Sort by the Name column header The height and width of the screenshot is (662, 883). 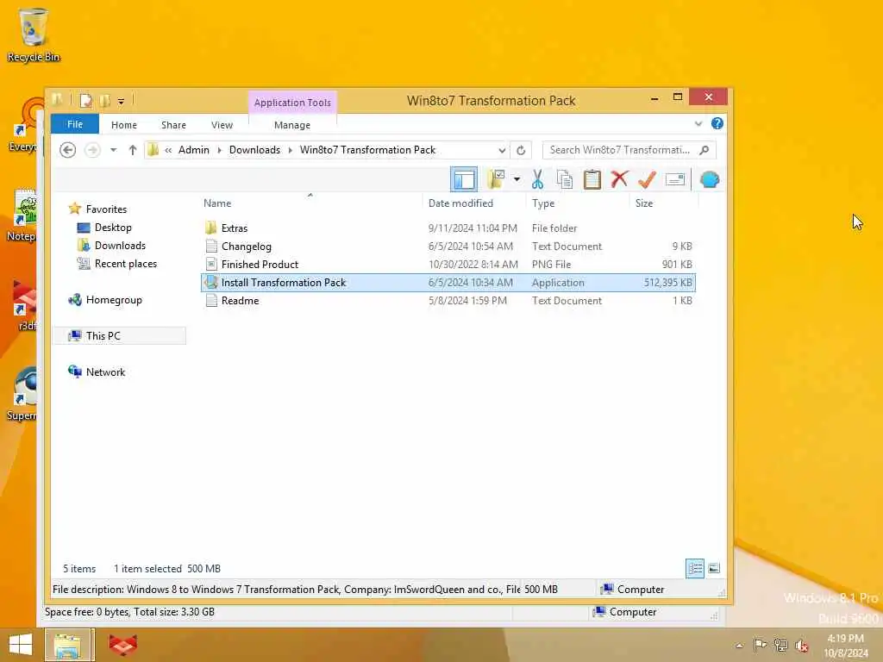[x=217, y=203]
